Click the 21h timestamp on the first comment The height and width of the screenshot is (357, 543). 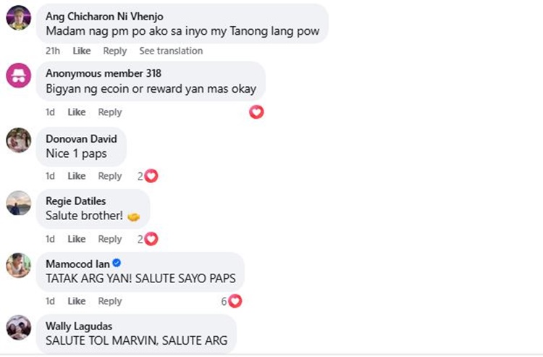(53, 51)
